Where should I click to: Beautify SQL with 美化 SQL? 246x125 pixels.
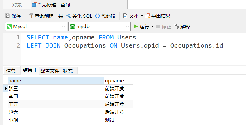tap(79, 16)
